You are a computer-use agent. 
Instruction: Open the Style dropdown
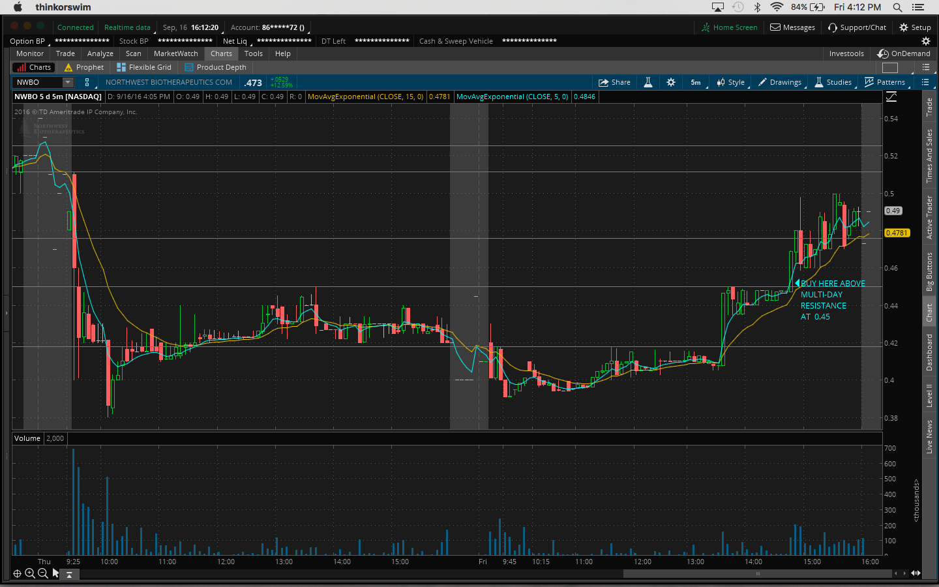point(731,82)
